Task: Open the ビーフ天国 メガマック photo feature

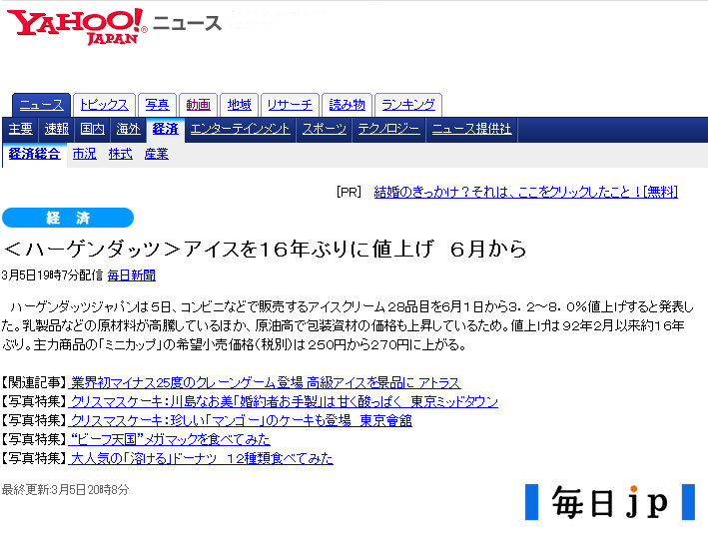Action: pyautogui.click(x=170, y=439)
